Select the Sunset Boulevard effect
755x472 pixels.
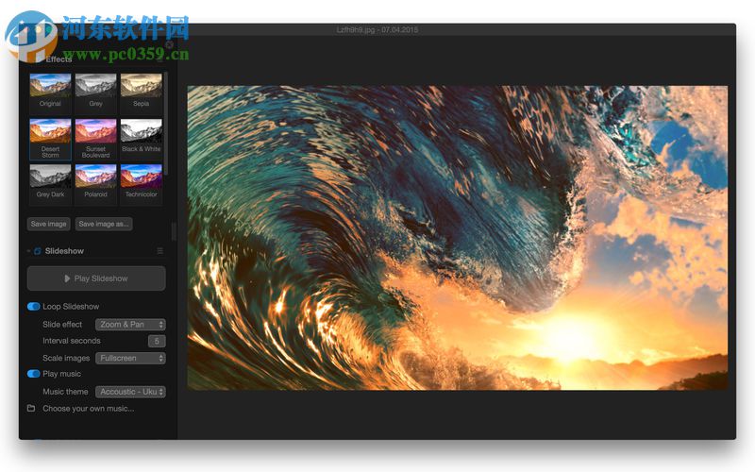coord(96,139)
